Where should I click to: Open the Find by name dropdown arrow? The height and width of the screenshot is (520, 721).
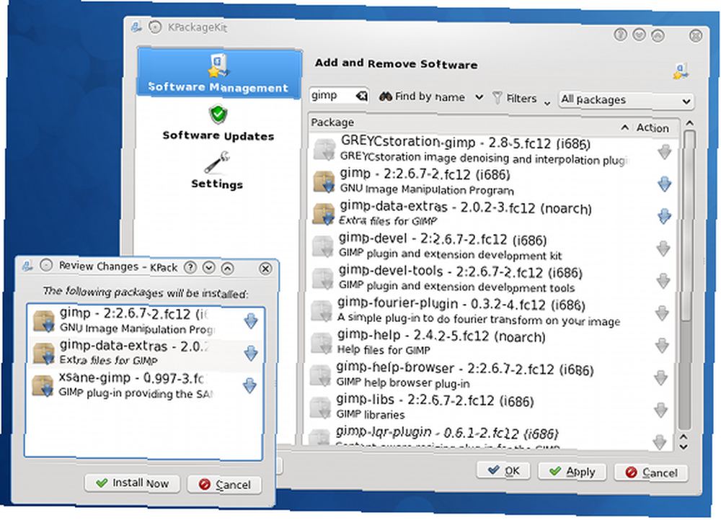pyautogui.click(x=479, y=97)
